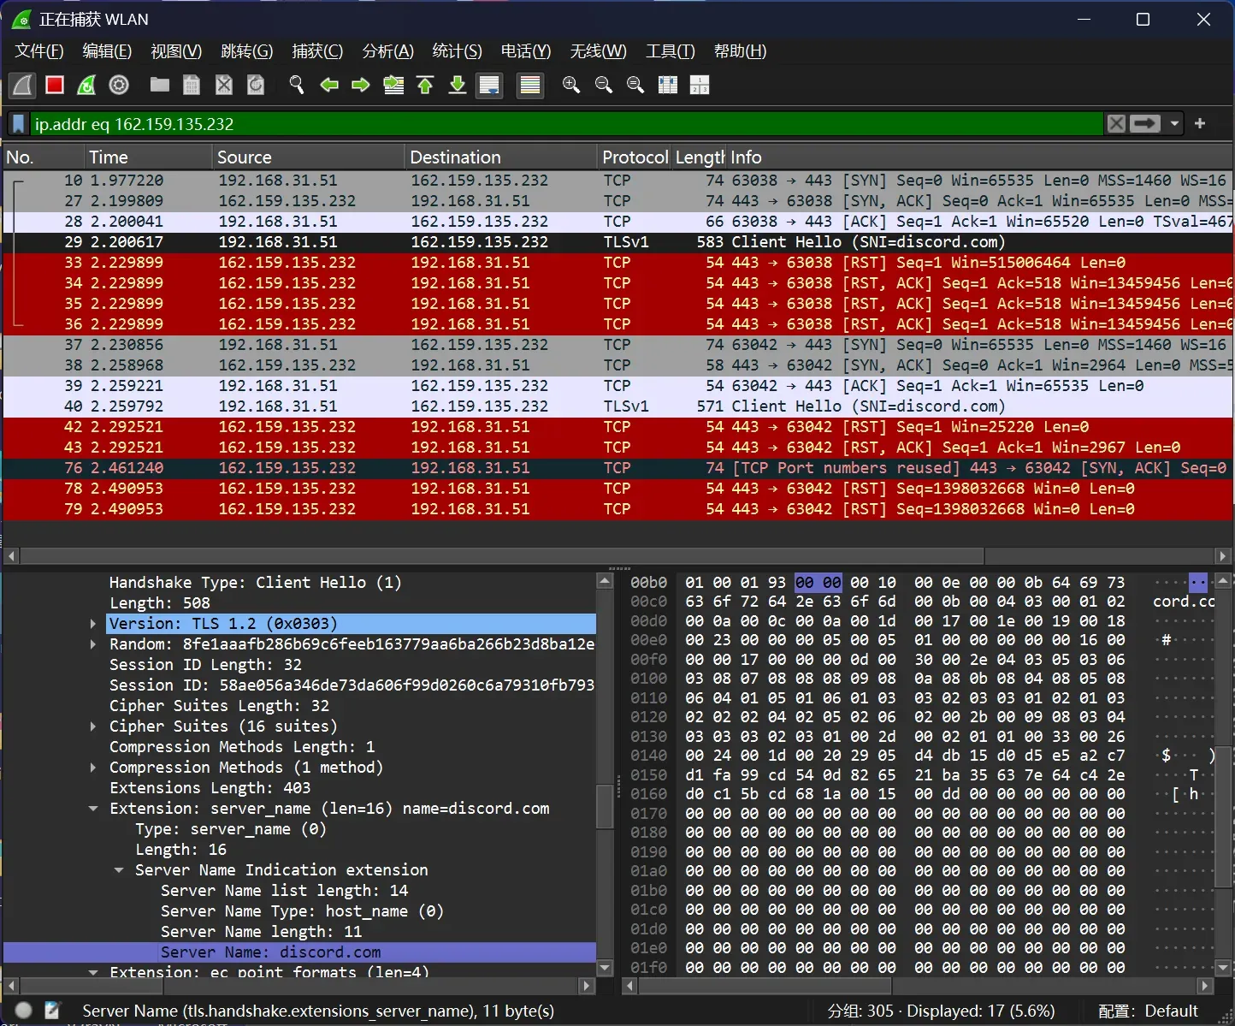Open the 统计(S) menu
The height and width of the screenshot is (1026, 1235).
(457, 51)
